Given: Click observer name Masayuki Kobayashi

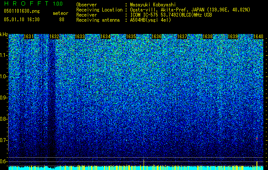Looking at the screenshot, I should click(153, 5).
